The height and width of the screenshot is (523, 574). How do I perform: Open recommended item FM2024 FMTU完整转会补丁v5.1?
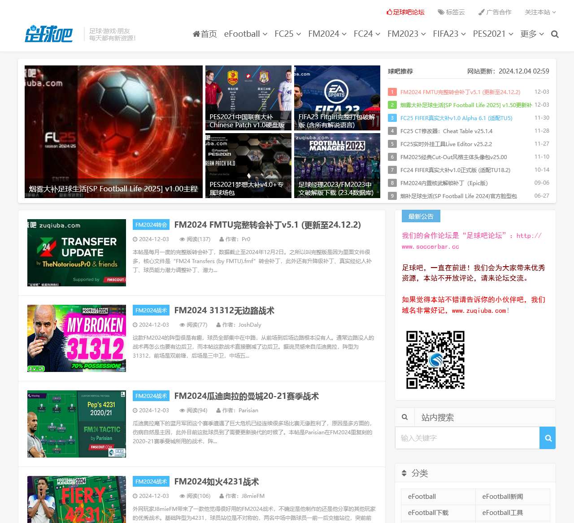click(x=460, y=92)
